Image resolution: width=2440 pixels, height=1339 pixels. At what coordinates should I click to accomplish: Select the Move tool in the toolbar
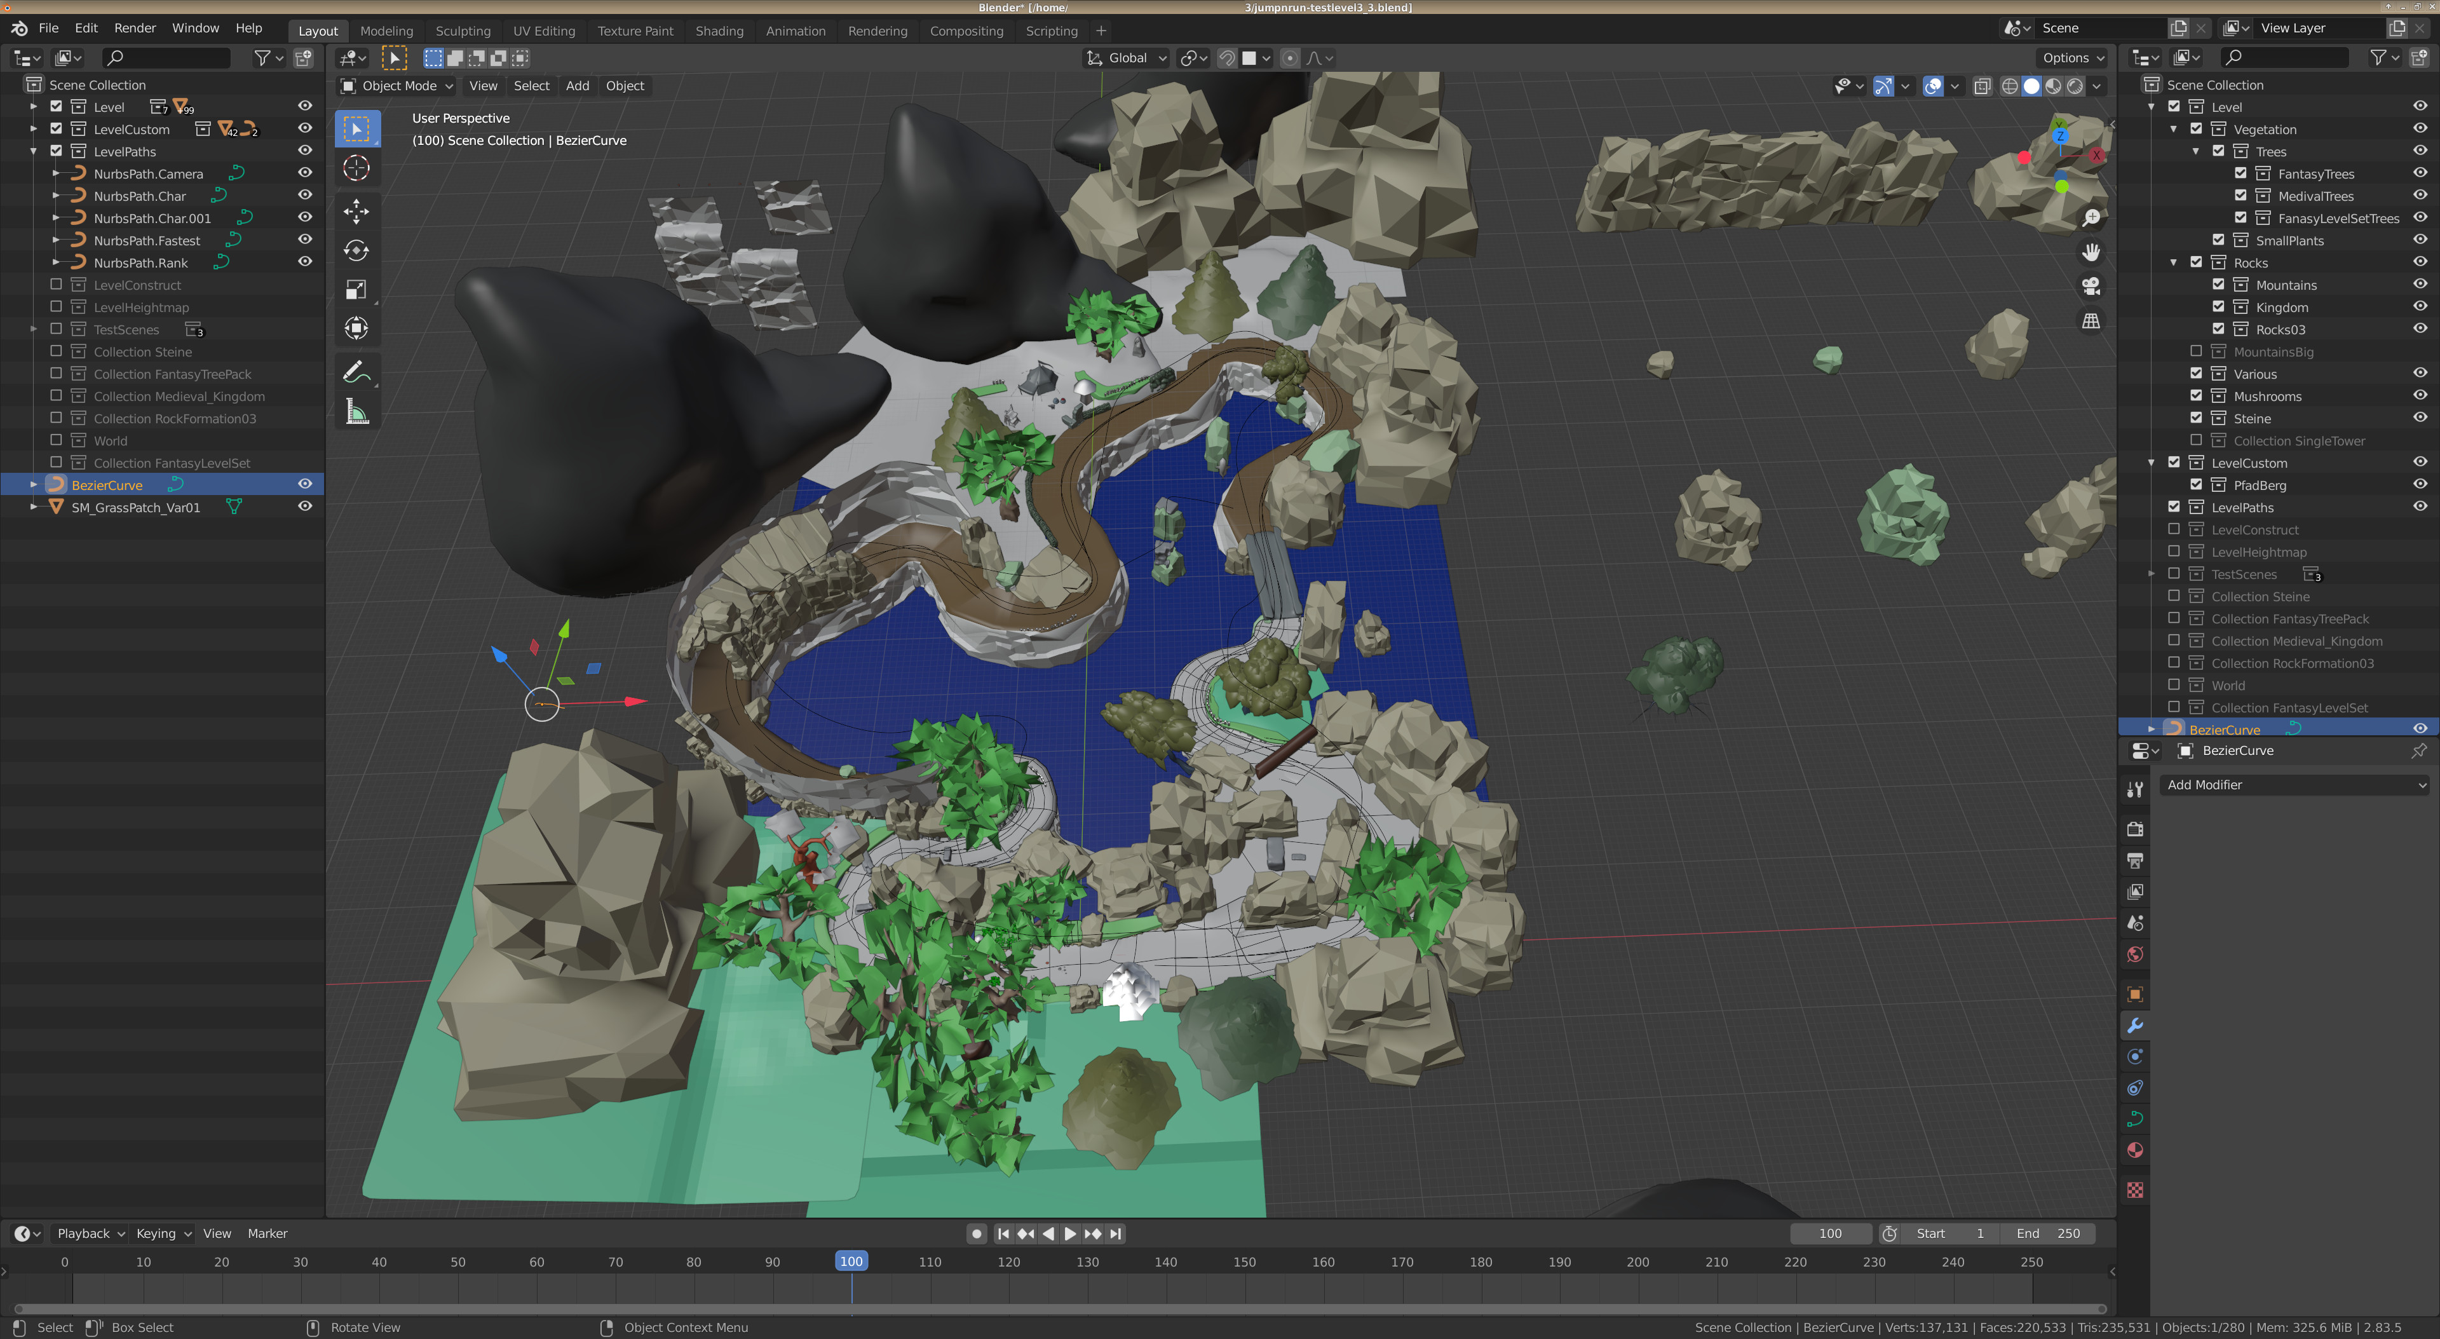356,210
